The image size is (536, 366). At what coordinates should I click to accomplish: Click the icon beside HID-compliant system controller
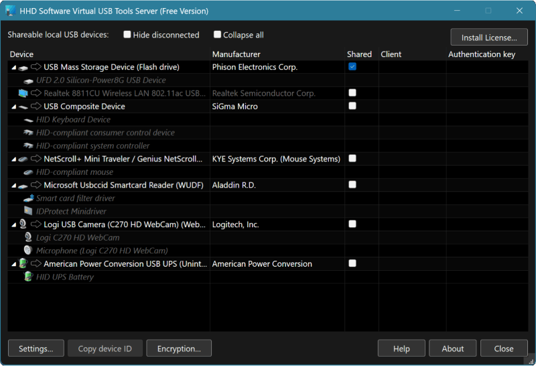pos(28,145)
